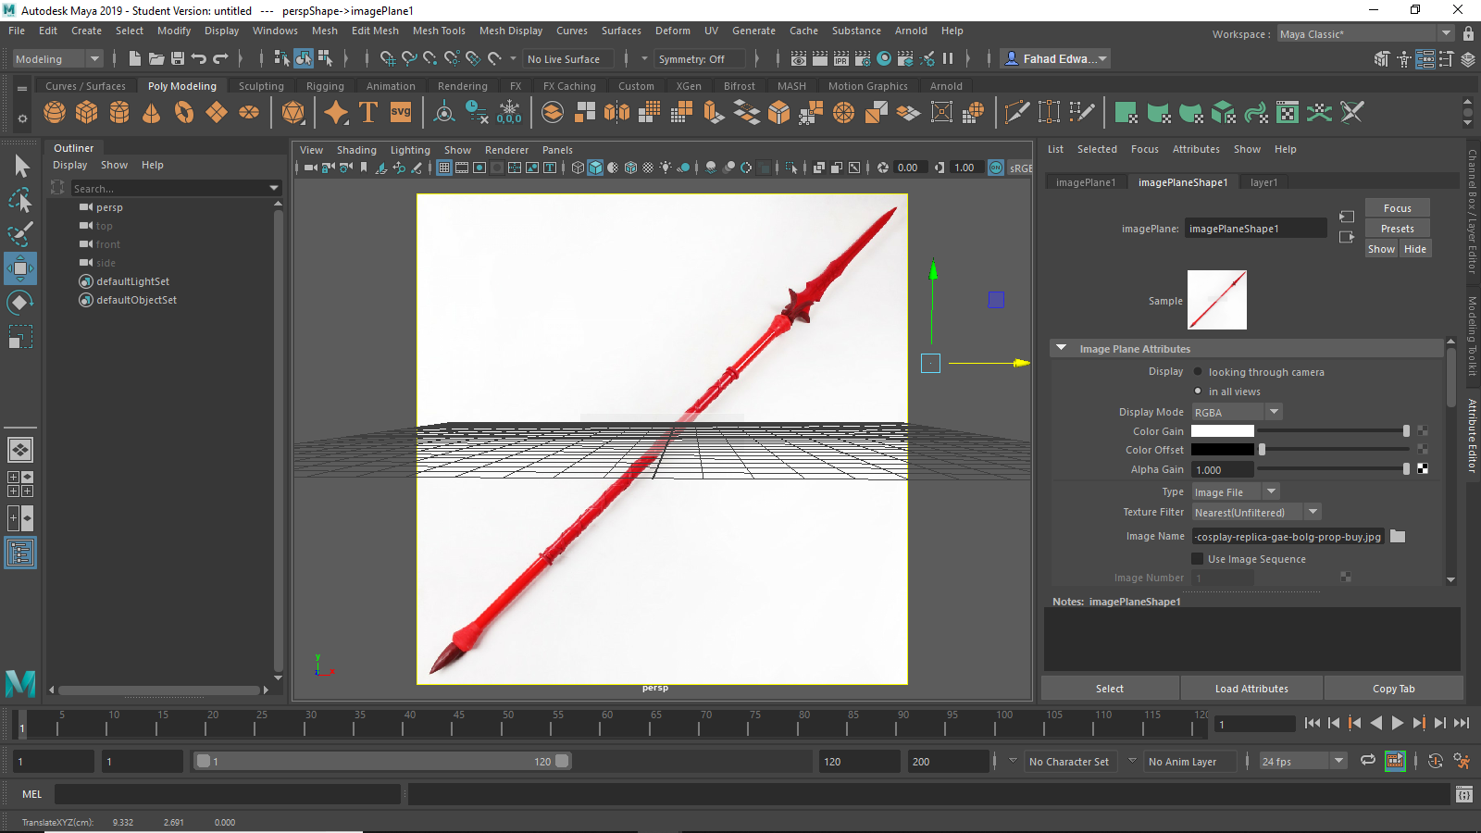Open the Texture Filter dropdown
1481x833 pixels.
pyautogui.click(x=1255, y=513)
